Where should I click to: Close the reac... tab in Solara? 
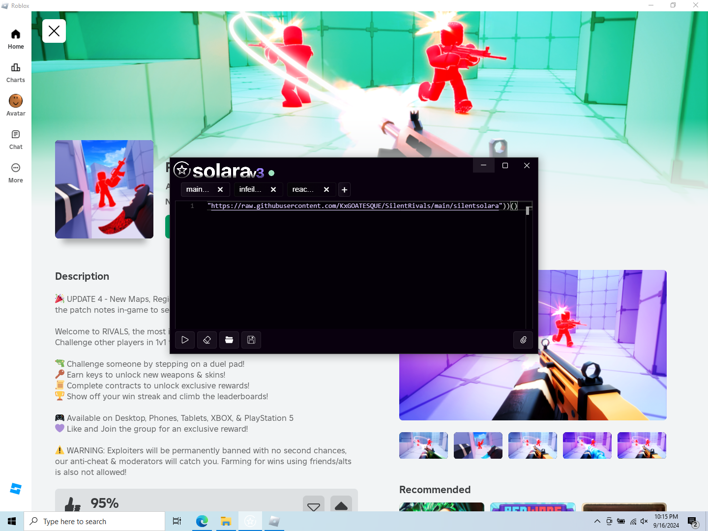coord(326,189)
